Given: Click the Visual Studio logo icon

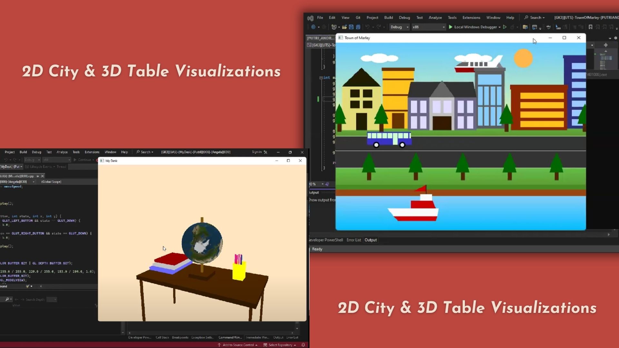Looking at the screenshot, I should (310, 18).
